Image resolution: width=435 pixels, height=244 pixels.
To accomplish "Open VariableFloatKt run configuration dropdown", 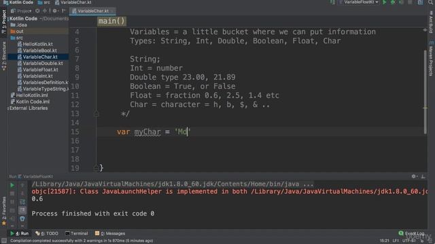I will pos(359,2).
